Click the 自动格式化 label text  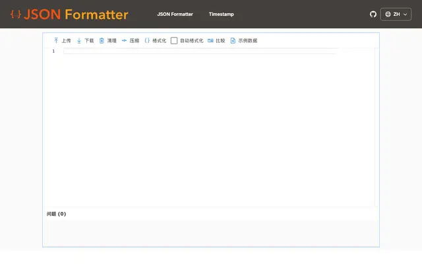192,41
